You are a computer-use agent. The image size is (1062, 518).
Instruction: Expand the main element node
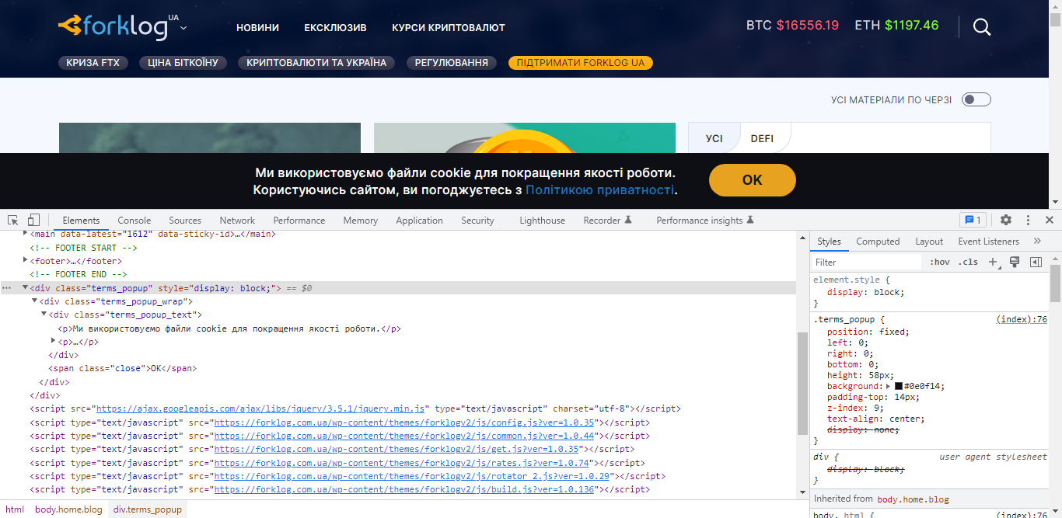[26, 233]
